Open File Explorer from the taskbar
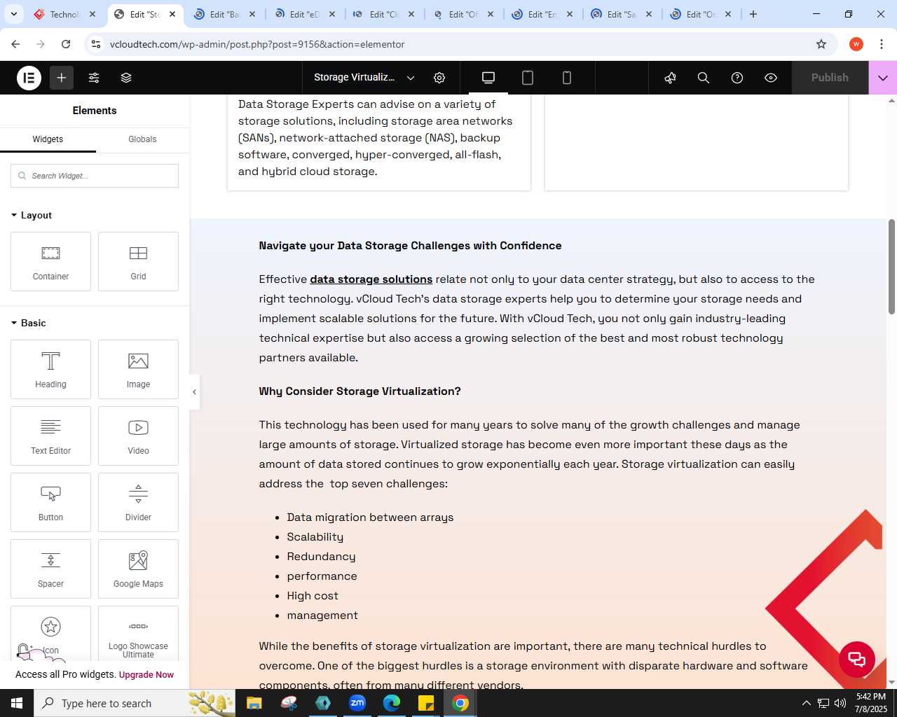897x717 pixels. (x=254, y=703)
